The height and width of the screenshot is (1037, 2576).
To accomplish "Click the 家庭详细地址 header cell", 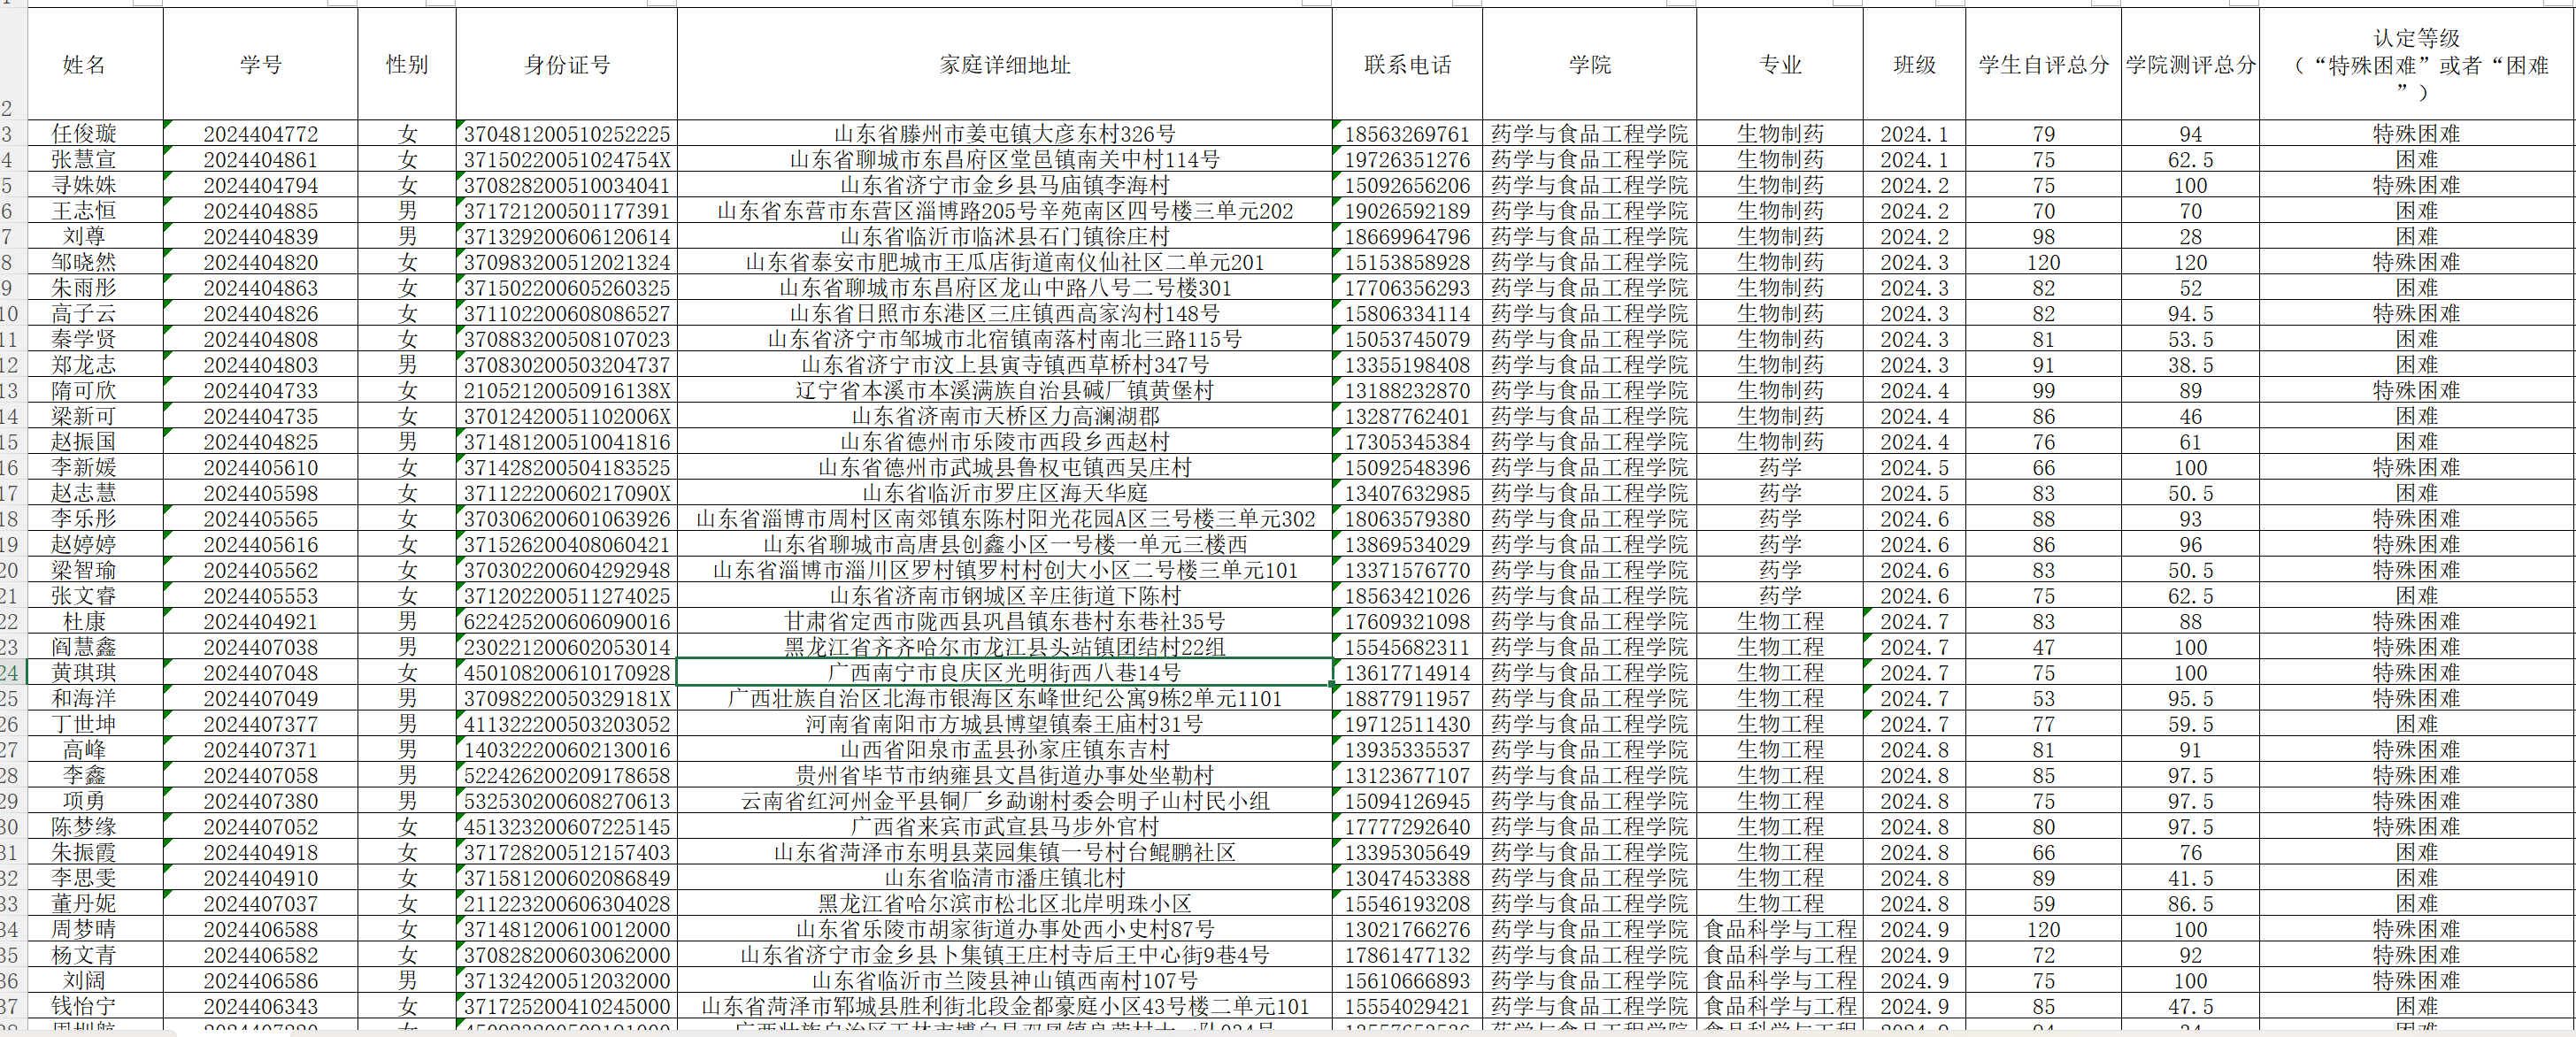I will point(1004,65).
